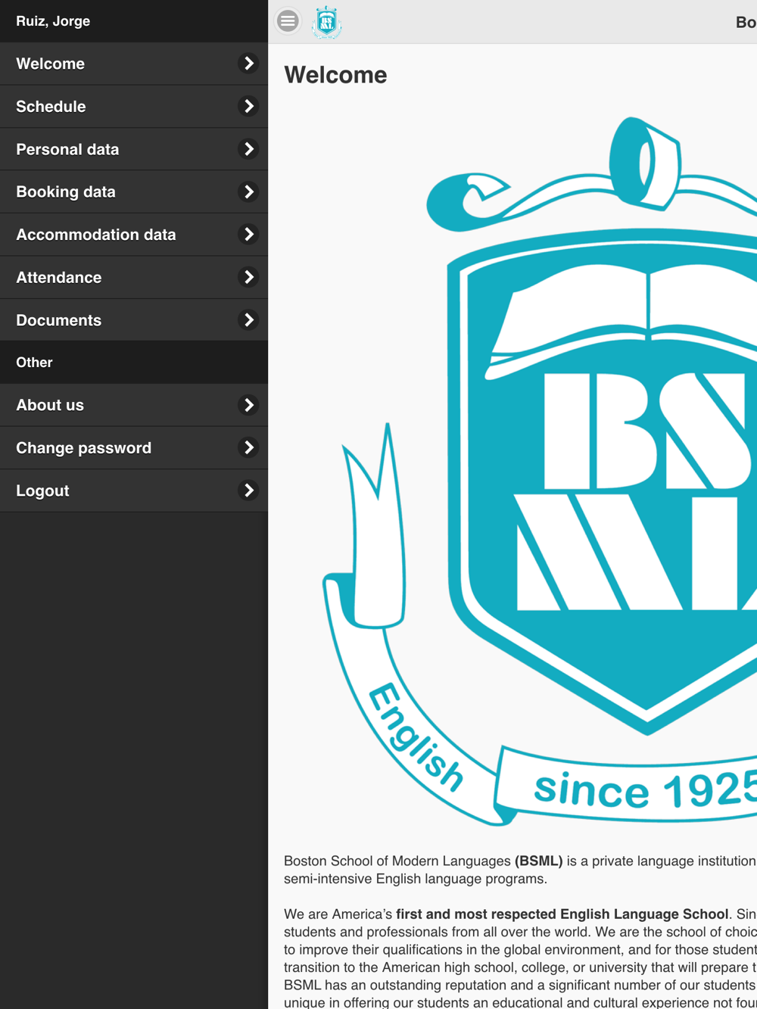Click the chevron for Personal data
Image resolution: width=757 pixels, height=1009 pixels.
coord(248,149)
